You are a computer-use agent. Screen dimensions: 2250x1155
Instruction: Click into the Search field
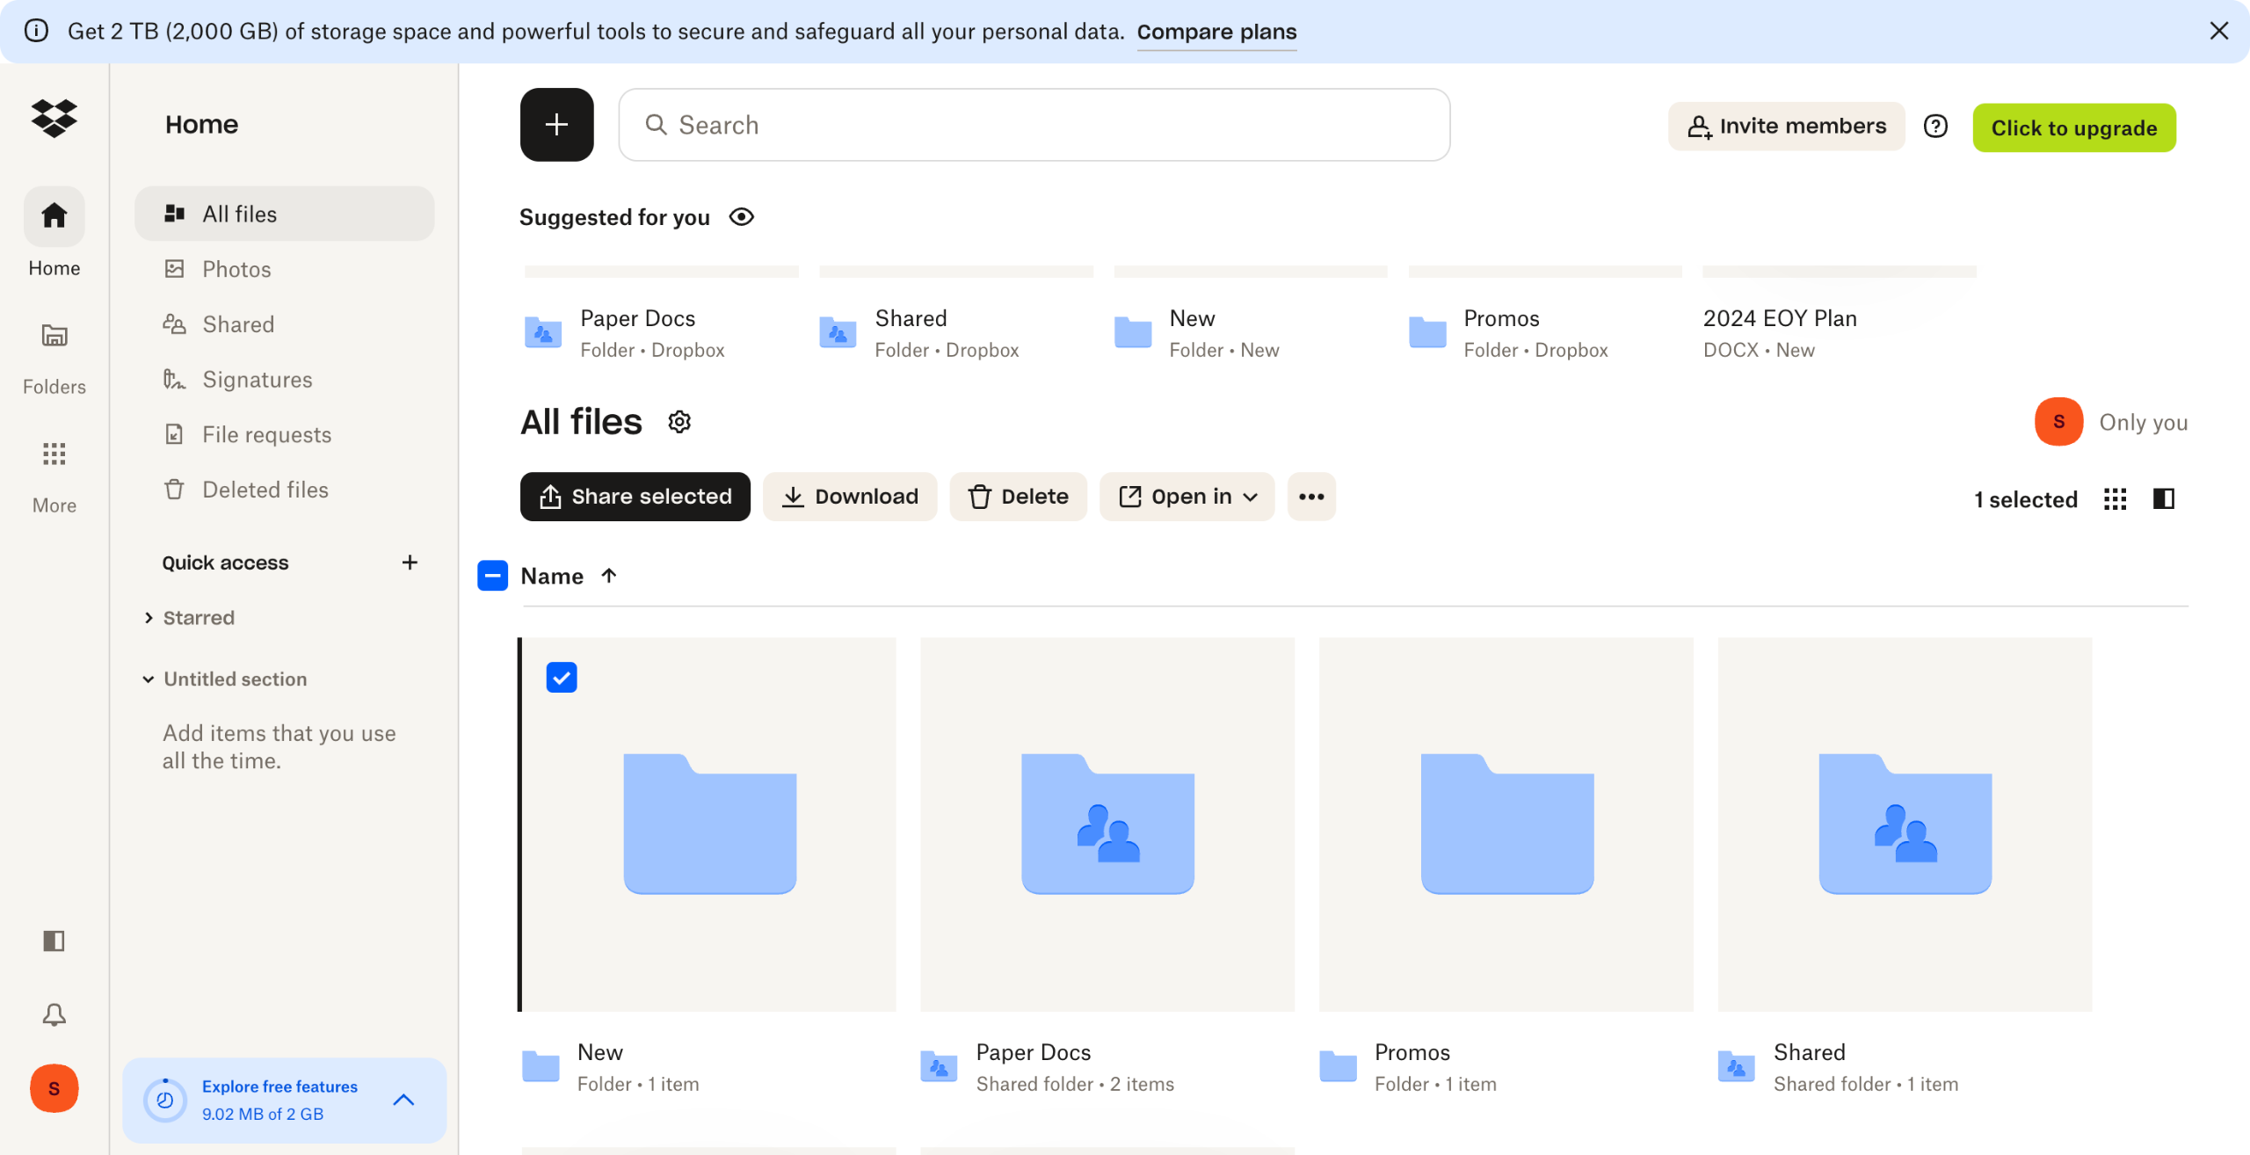(x=1034, y=125)
